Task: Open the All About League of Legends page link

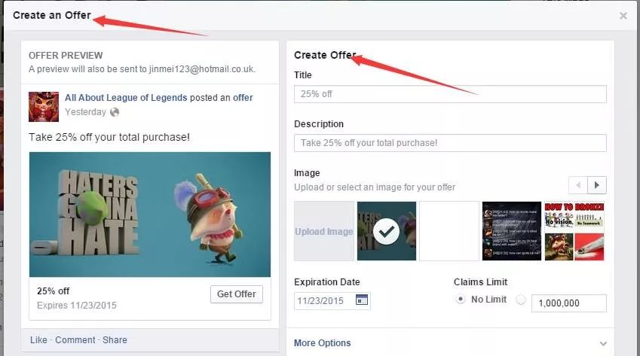Action: pos(126,98)
